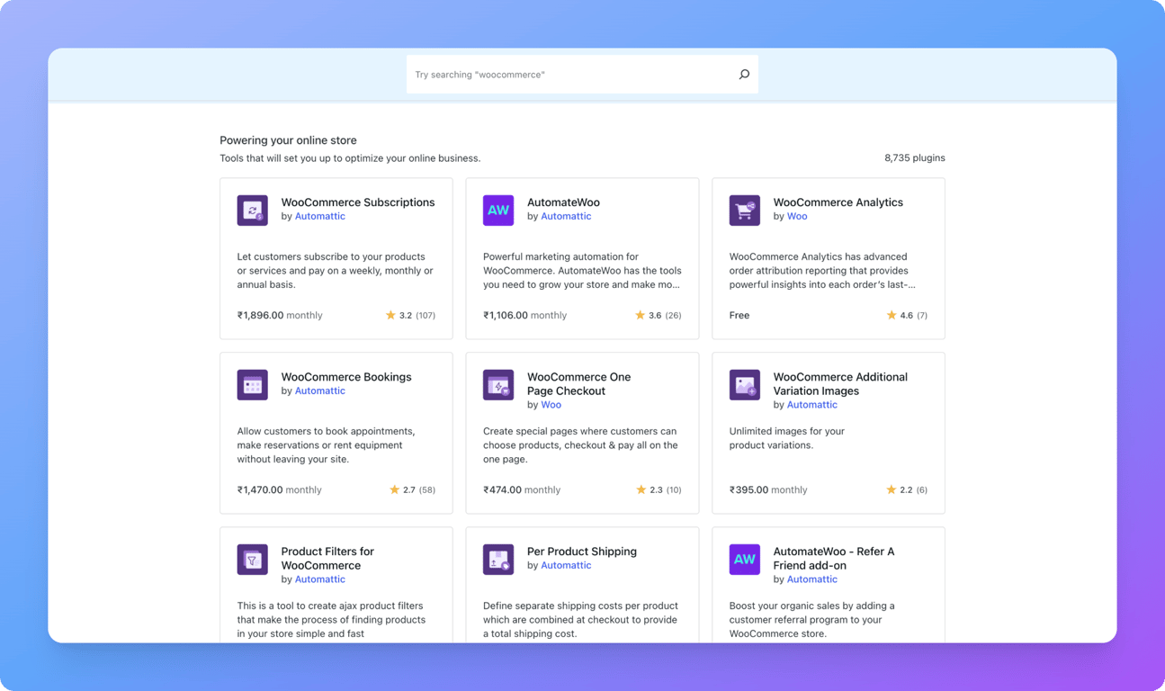Open the Additional Variation Images icon
Viewport: 1165px width, 691px height.
[x=745, y=385]
